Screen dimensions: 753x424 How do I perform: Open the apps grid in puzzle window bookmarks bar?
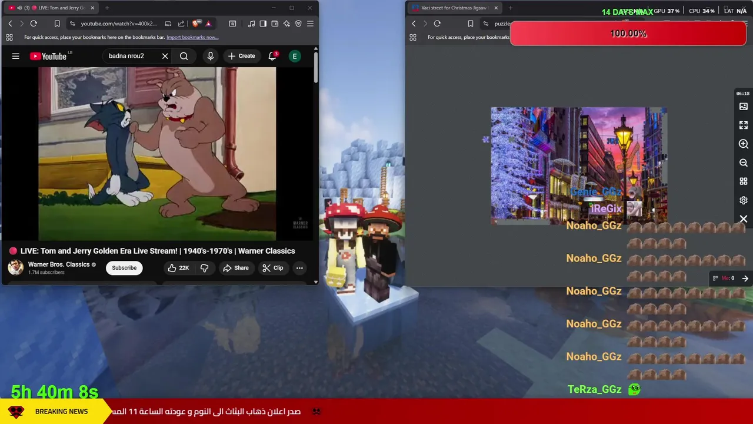coord(413,37)
